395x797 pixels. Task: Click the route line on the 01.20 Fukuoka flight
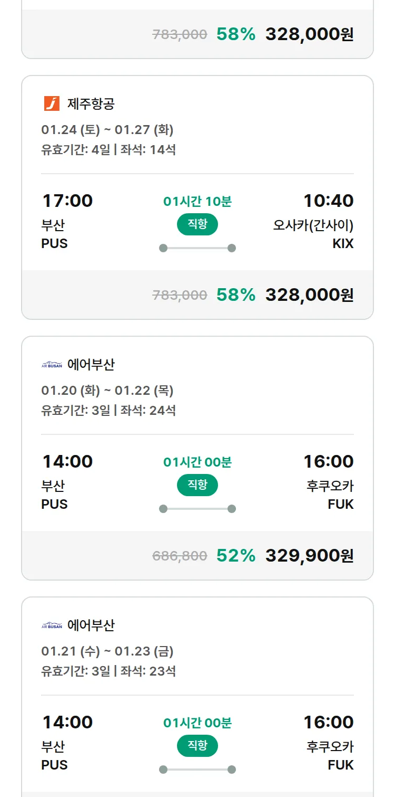197,509
